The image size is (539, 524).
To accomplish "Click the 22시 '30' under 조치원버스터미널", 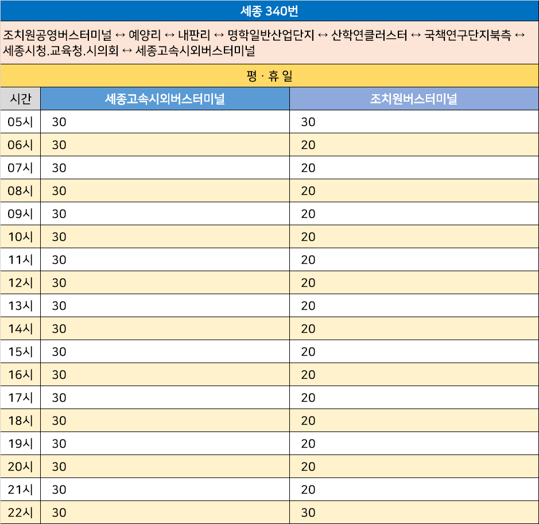I will (x=308, y=513).
